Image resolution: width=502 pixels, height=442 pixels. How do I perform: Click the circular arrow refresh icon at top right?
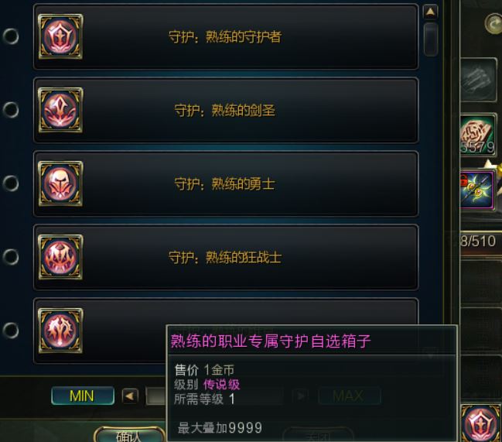coord(493,23)
